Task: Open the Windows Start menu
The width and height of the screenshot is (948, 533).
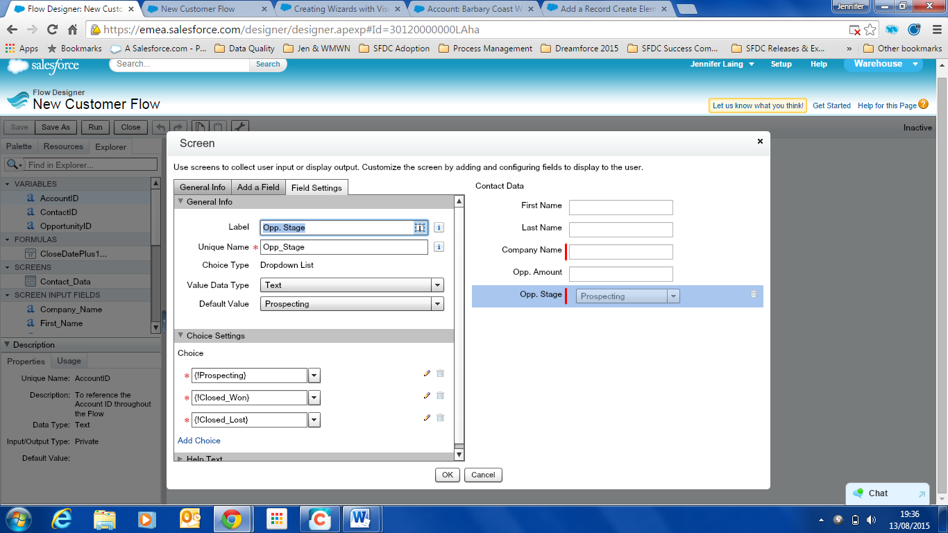Action: pos(18,518)
